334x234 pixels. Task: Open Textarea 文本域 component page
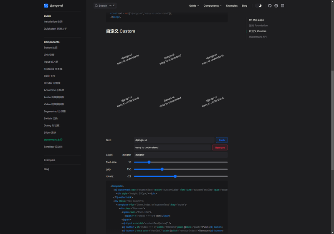pos(53,69)
